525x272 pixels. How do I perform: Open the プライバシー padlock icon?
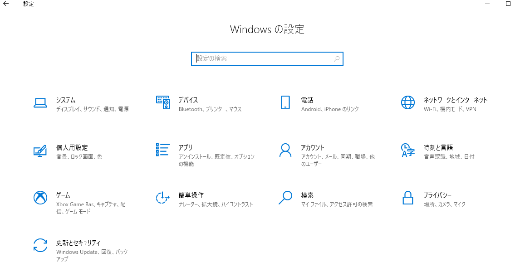408,198
